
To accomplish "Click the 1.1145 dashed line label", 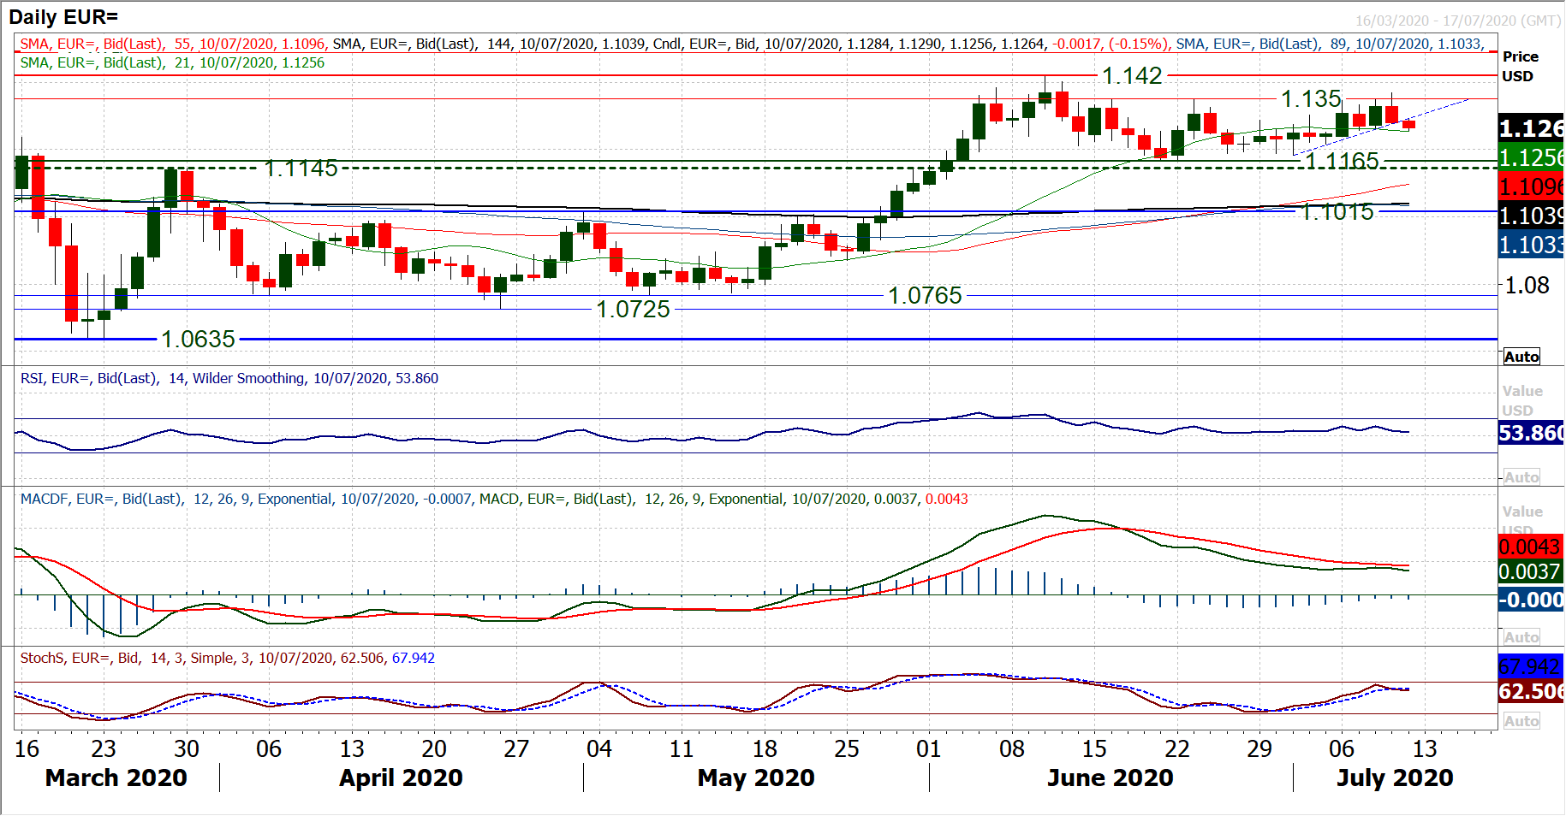I will pyautogui.click(x=301, y=169).
